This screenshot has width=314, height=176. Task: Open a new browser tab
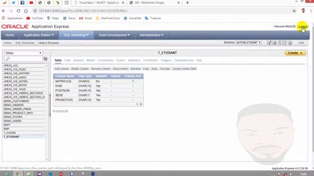tap(187, 2)
